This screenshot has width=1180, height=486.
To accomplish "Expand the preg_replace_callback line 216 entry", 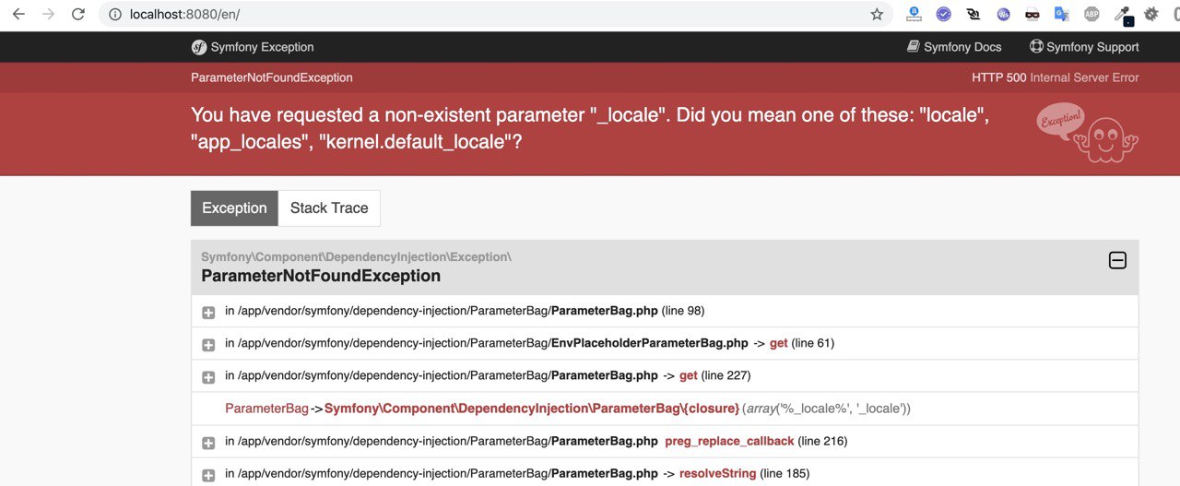I will (x=208, y=442).
